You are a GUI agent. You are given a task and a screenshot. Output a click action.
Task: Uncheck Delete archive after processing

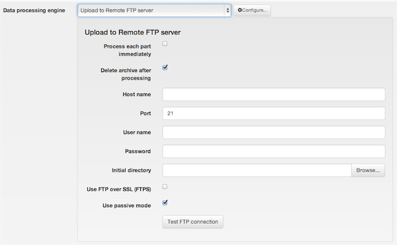tap(165, 68)
